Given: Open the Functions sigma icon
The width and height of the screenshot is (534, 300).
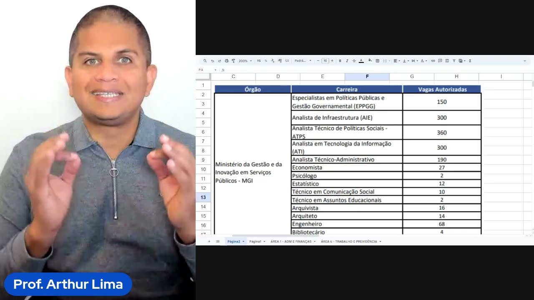Looking at the screenshot, I should point(470,61).
